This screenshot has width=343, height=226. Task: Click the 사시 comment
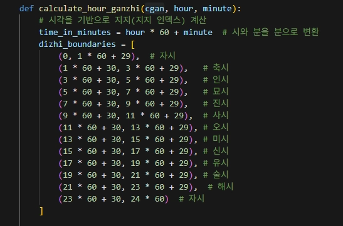point(216,115)
